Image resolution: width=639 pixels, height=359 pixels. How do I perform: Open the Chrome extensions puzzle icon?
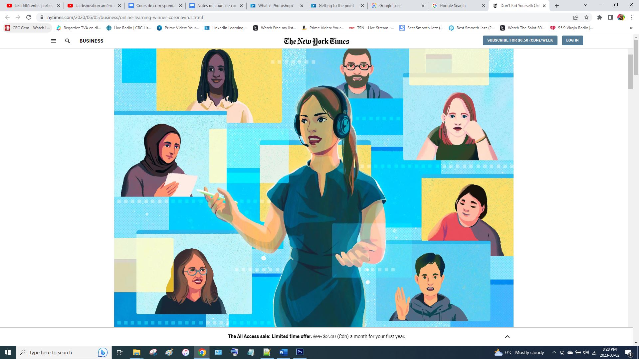pos(600,17)
